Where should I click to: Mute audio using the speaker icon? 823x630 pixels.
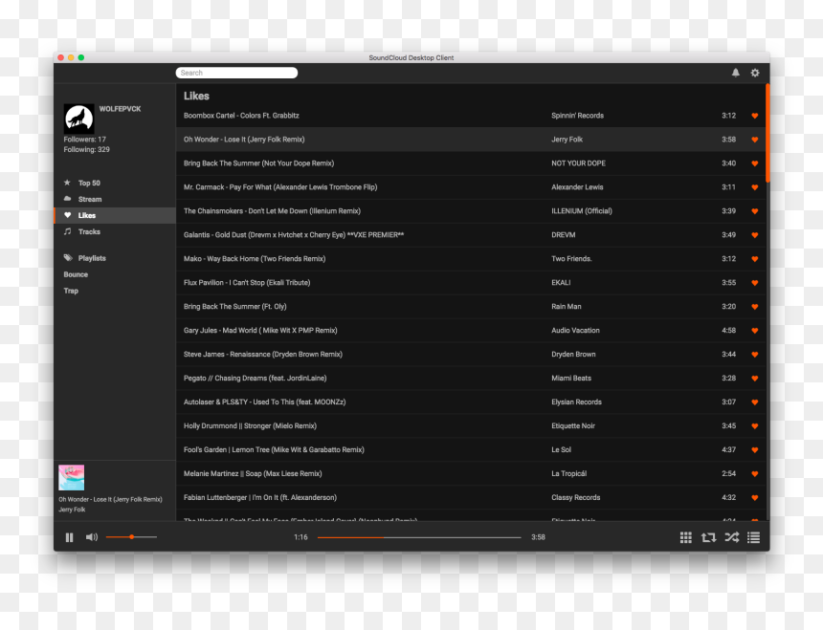coord(92,537)
